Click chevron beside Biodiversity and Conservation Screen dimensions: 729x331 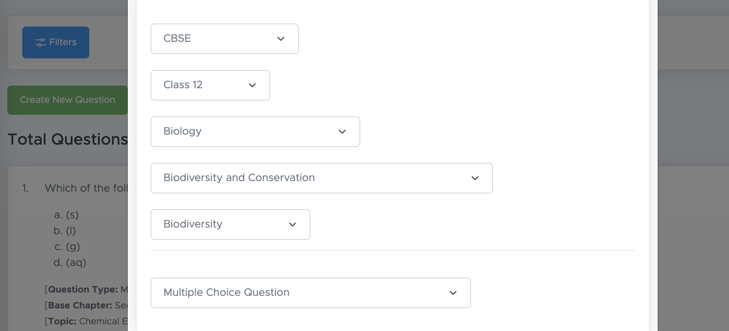point(475,178)
